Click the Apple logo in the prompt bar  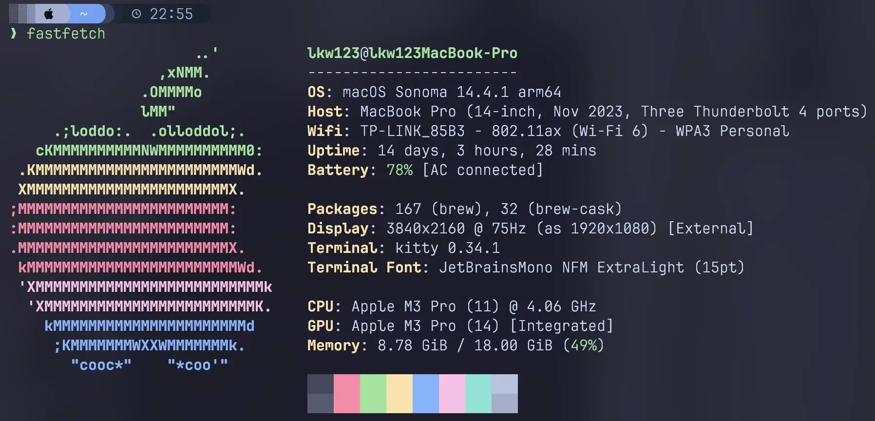49,14
